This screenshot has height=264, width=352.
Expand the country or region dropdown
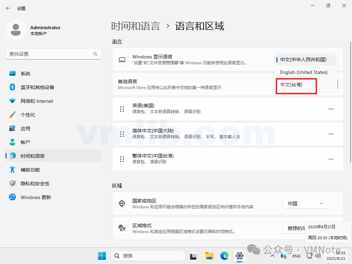click(x=306, y=203)
